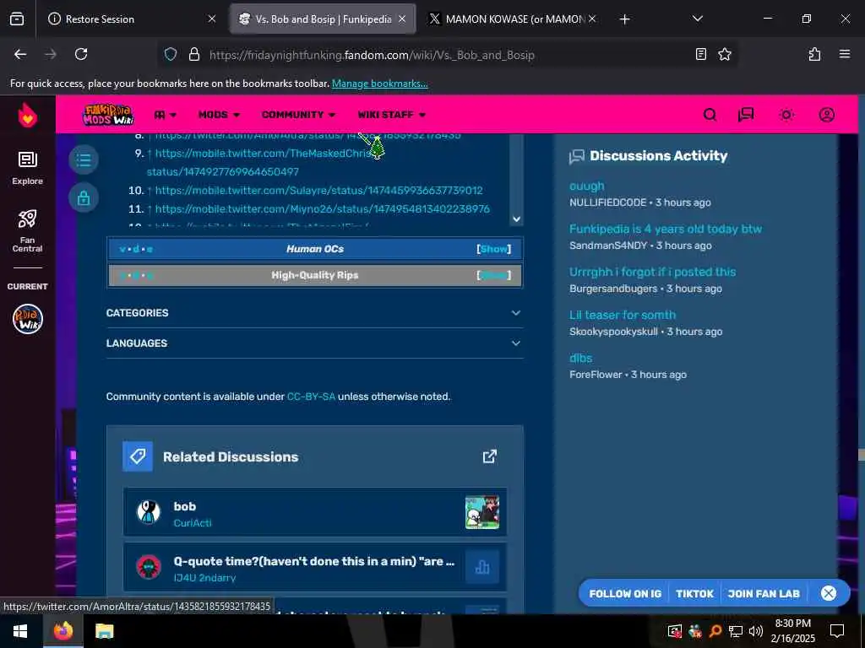Viewport: 865px width, 648px height.
Task: Toggle the light/dark theme sun icon
Action: point(786,115)
